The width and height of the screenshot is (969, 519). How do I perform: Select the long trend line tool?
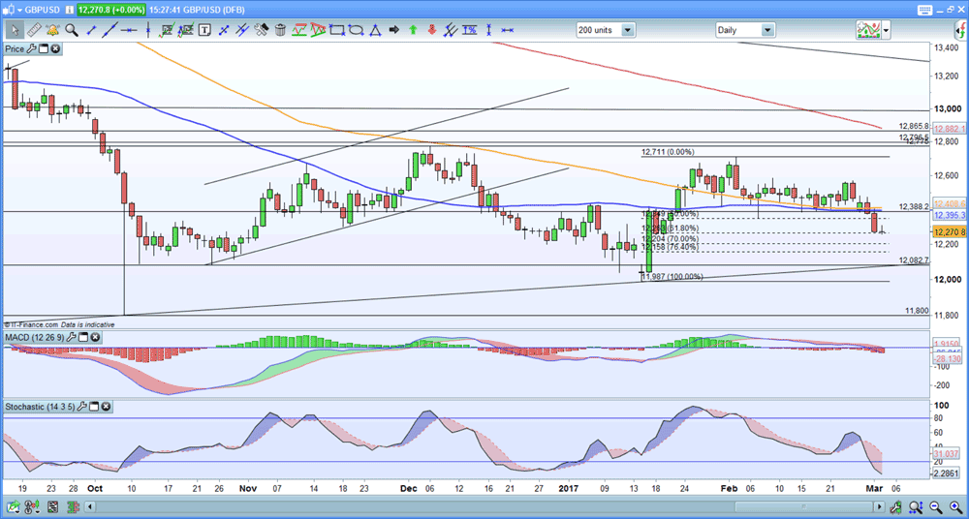pyautogui.click(x=110, y=29)
